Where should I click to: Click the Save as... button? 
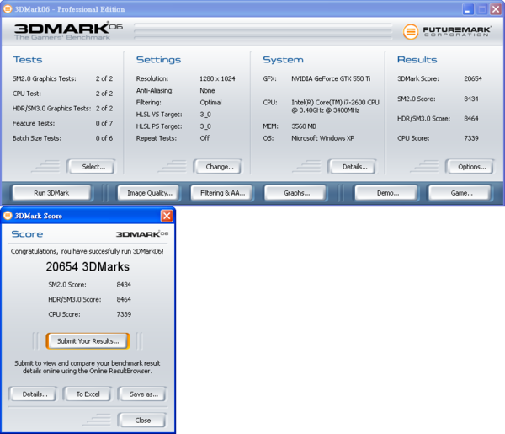[x=142, y=394]
